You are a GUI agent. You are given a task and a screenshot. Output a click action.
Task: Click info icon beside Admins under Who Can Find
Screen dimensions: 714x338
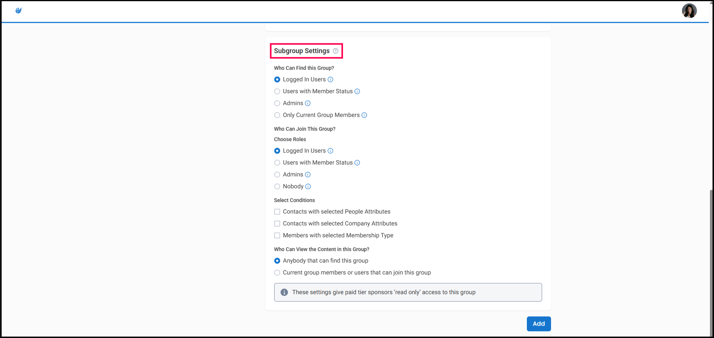tap(308, 103)
